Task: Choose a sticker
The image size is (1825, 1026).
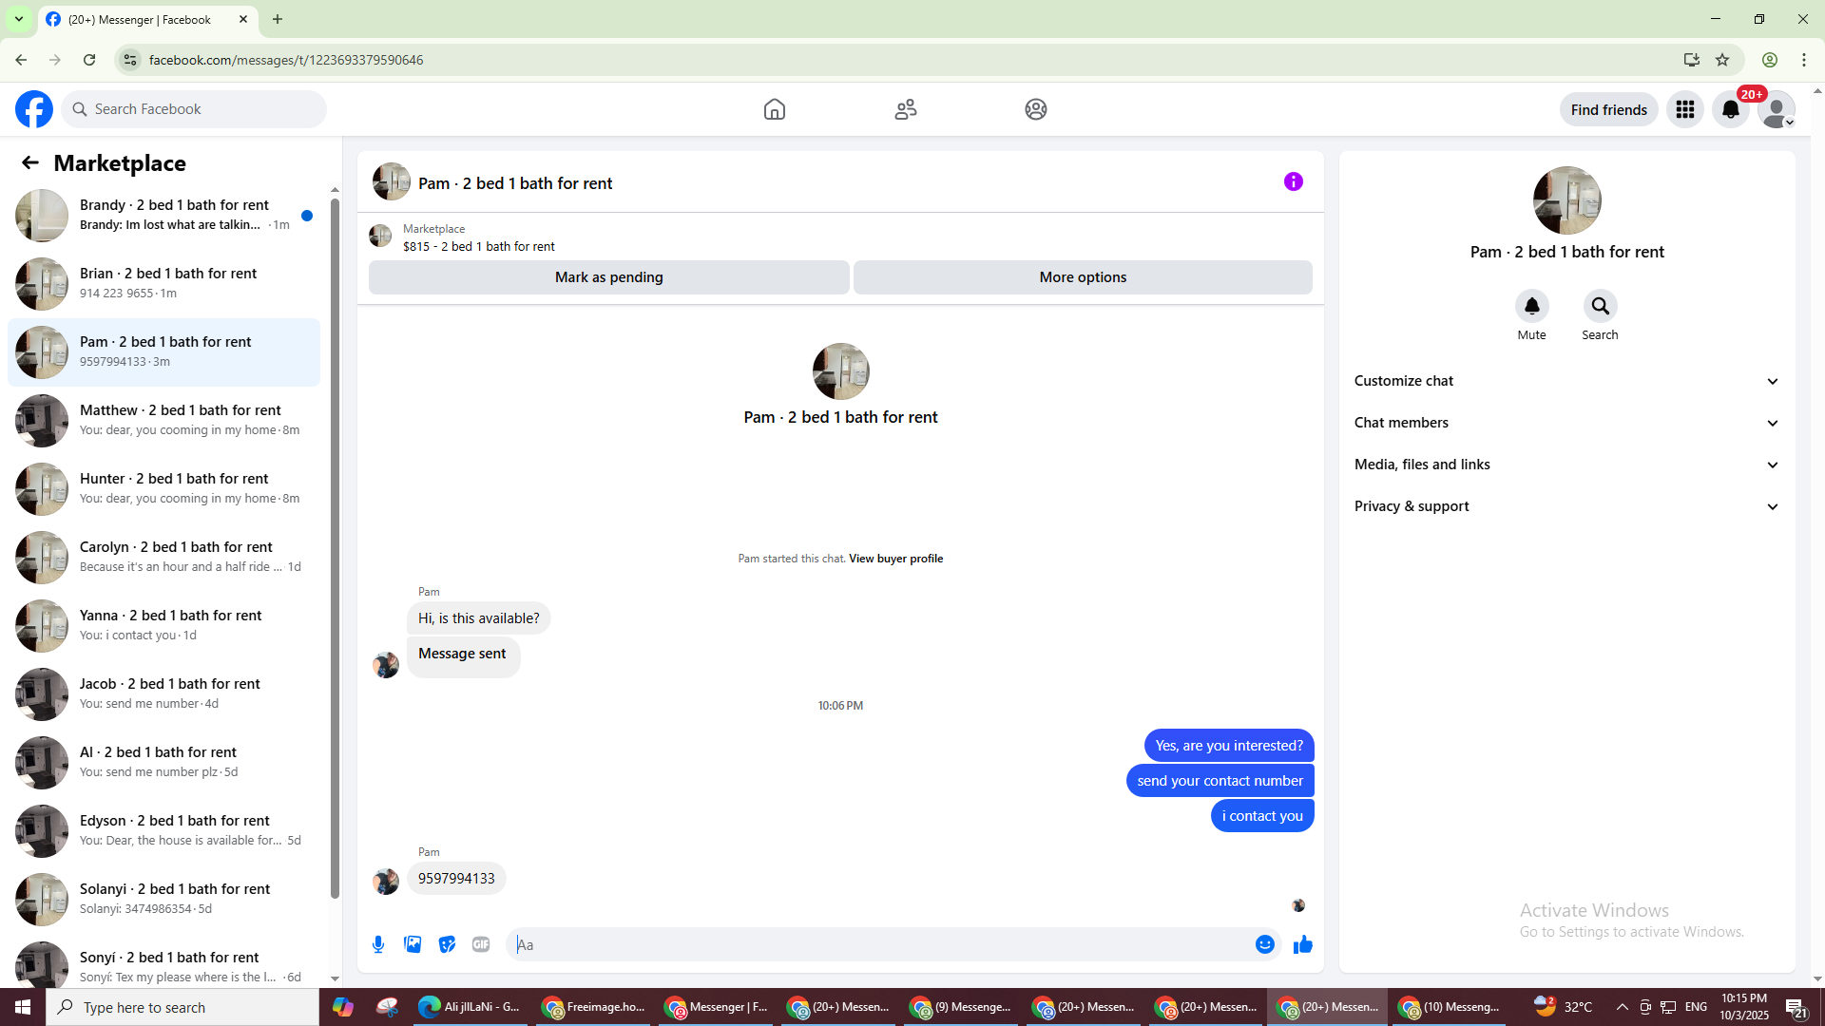Action: click(447, 944)
